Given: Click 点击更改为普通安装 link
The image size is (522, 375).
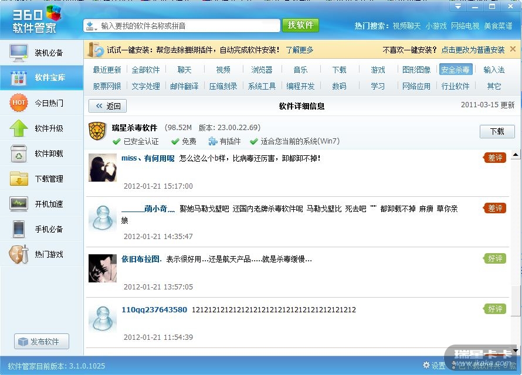Looking at the screenshot, I should [473, 50].
